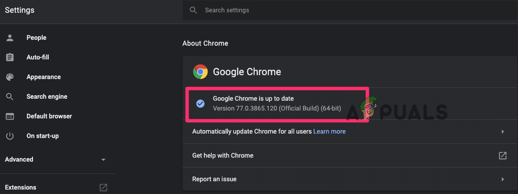Click Automatically update Chrome for all users

[x=252, y=132]
